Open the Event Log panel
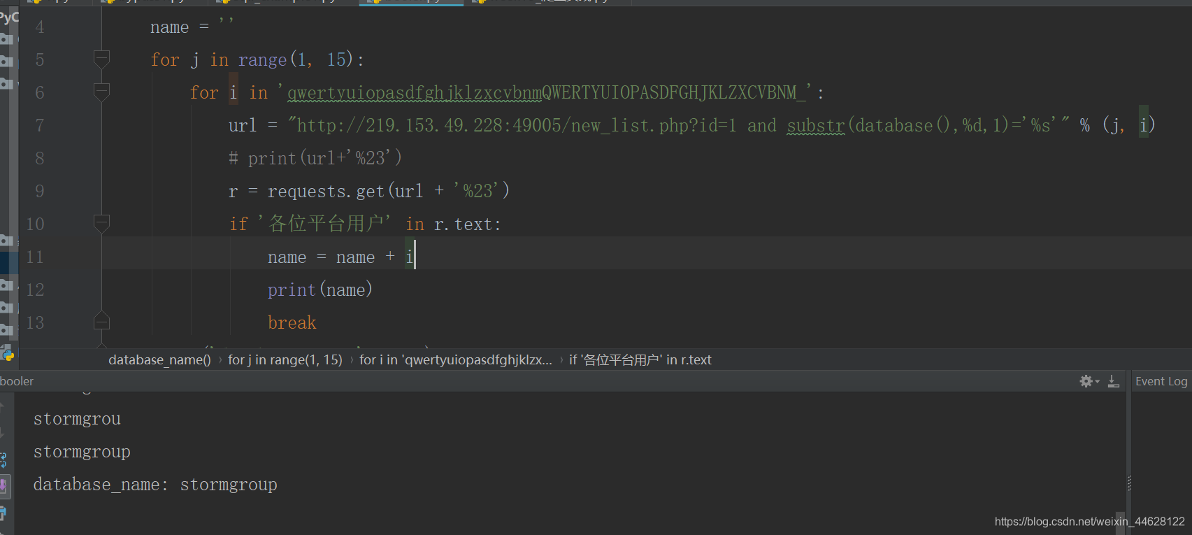 click(1161, 381)
